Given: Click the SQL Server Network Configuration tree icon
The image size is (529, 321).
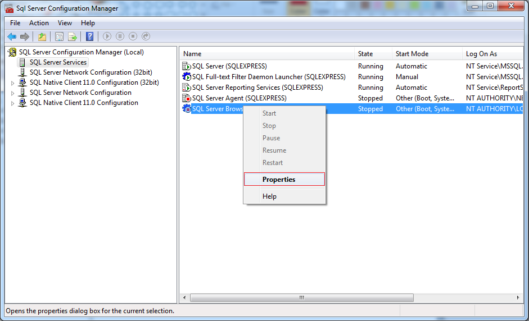Looking at the screenshot, I should point(22,92).
